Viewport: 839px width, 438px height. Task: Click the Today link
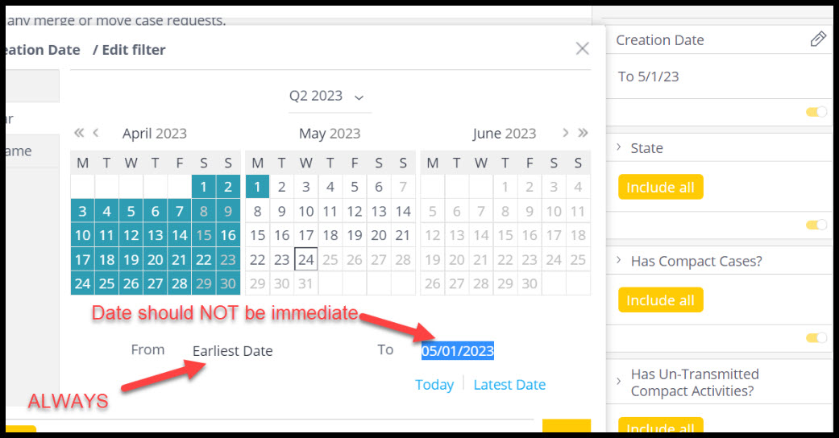pos(434,385)
